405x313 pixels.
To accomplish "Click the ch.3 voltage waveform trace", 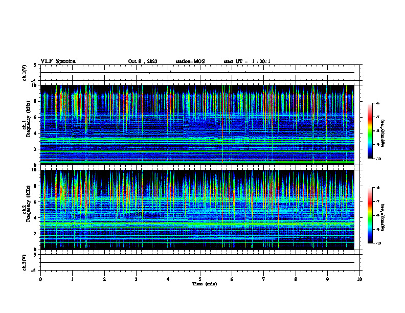I will click(197, 262).
